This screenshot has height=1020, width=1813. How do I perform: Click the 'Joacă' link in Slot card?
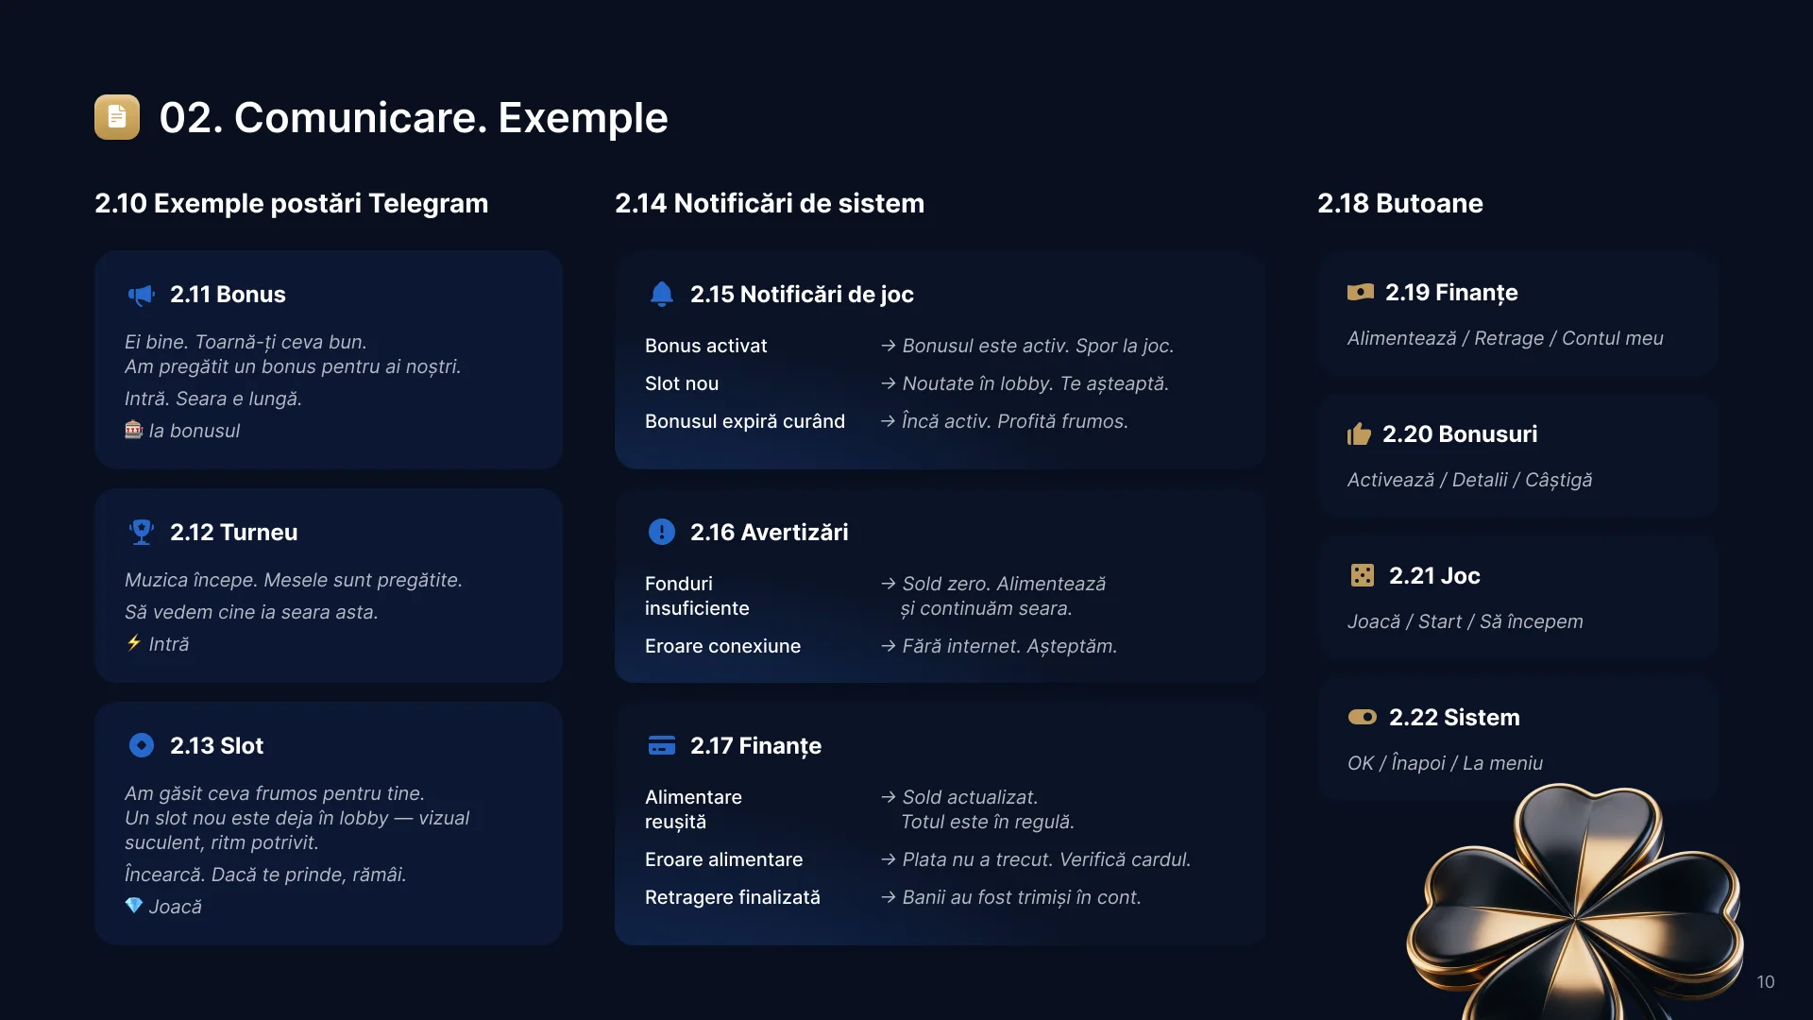176,907
